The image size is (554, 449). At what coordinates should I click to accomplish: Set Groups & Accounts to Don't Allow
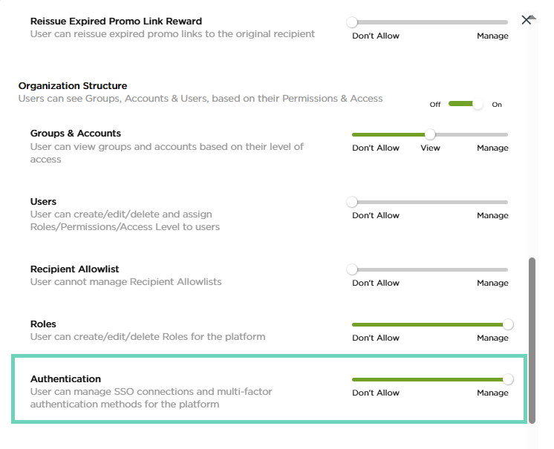tap(375, 148)
